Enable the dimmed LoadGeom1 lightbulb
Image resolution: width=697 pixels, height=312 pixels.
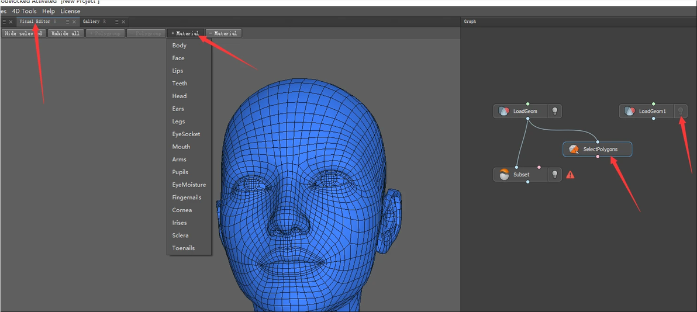pyautogui.click(x=680, y=111)
